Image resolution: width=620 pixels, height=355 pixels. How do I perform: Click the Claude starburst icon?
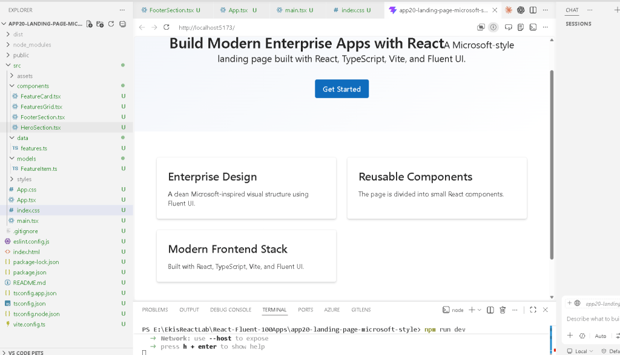pos(509,10)
